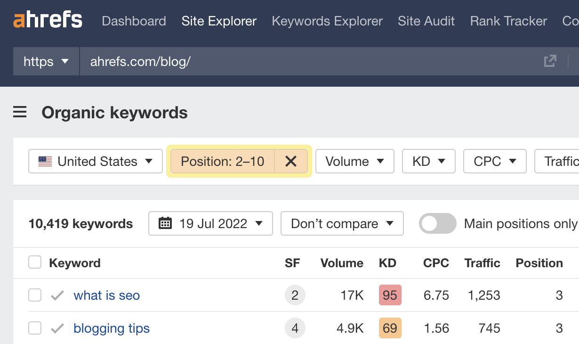Click the 10,419 keywords count

coord(80,224)
